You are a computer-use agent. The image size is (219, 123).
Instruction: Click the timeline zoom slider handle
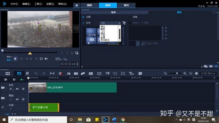(177, 73)
